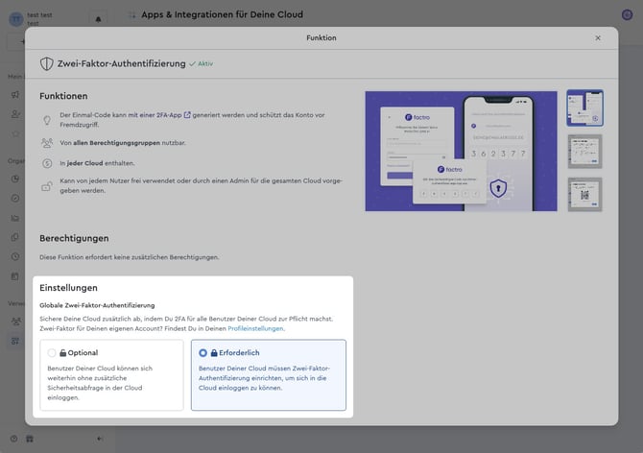Click the large 2FA preview image
Image resolution: width=643 pixels, height=453 pixels.
pos(461,151)
